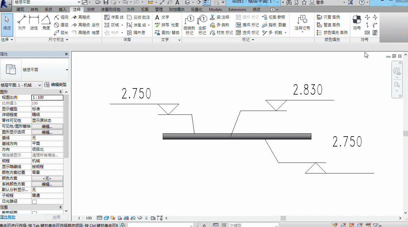Toggle the 裁剪视图 checkbox
The image size is (408, 227).
pos(34,213)
